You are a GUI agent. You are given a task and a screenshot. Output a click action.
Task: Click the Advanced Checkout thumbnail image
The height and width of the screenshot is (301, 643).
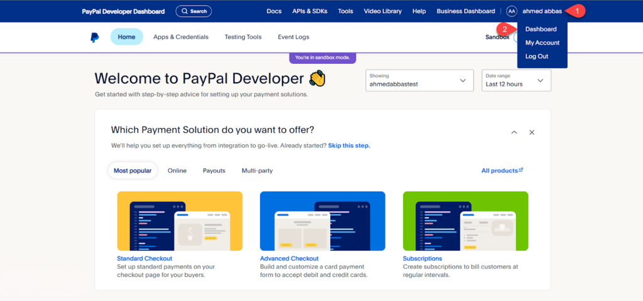click(323, 221)
